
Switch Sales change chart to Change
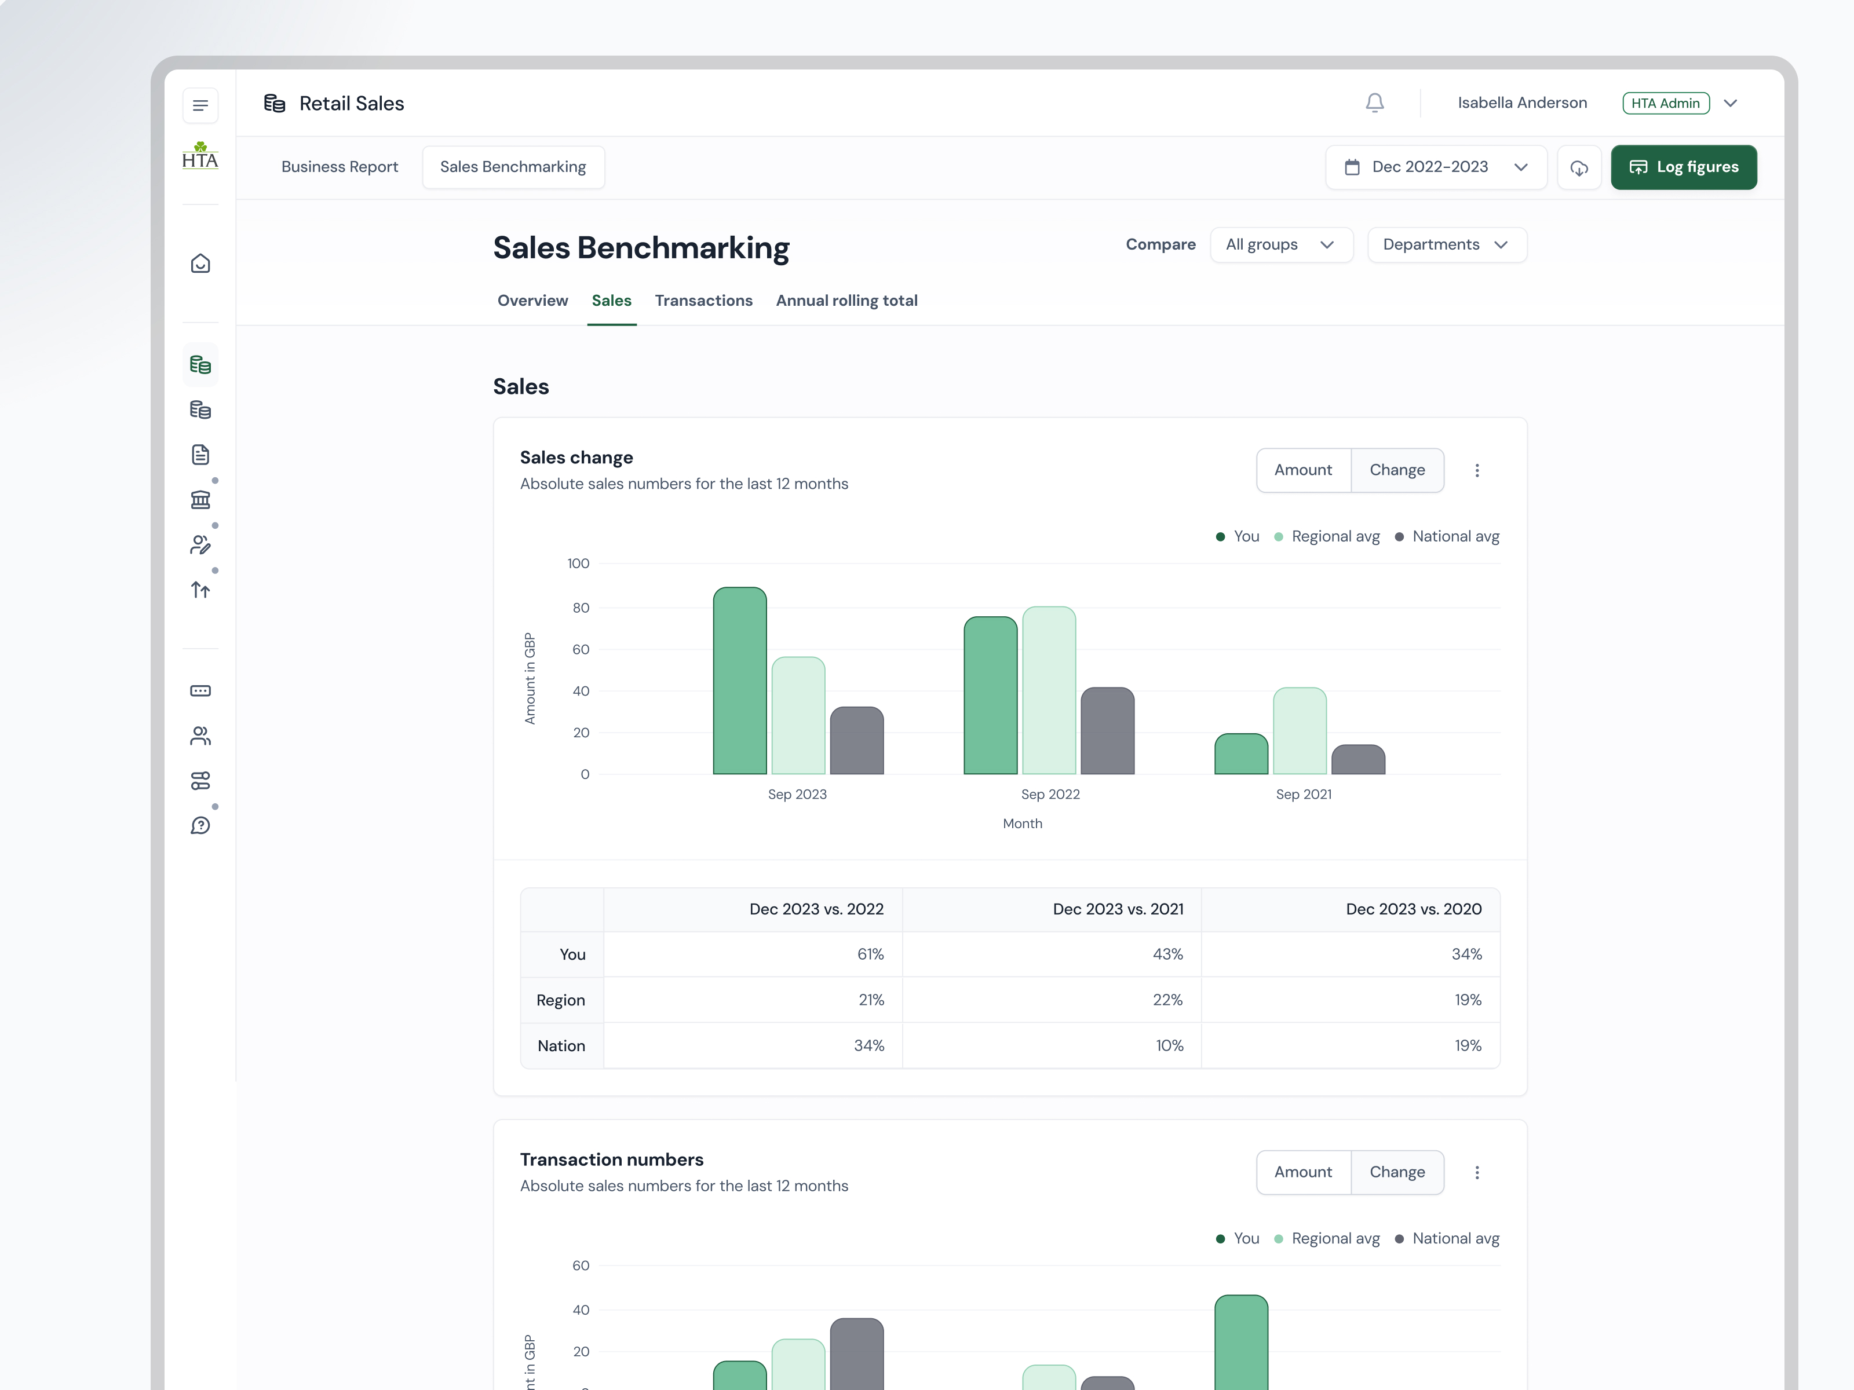click(1396, 471)
